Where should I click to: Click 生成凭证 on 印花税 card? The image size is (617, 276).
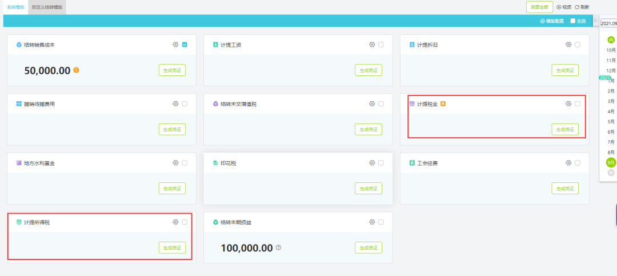click(368, 188)
